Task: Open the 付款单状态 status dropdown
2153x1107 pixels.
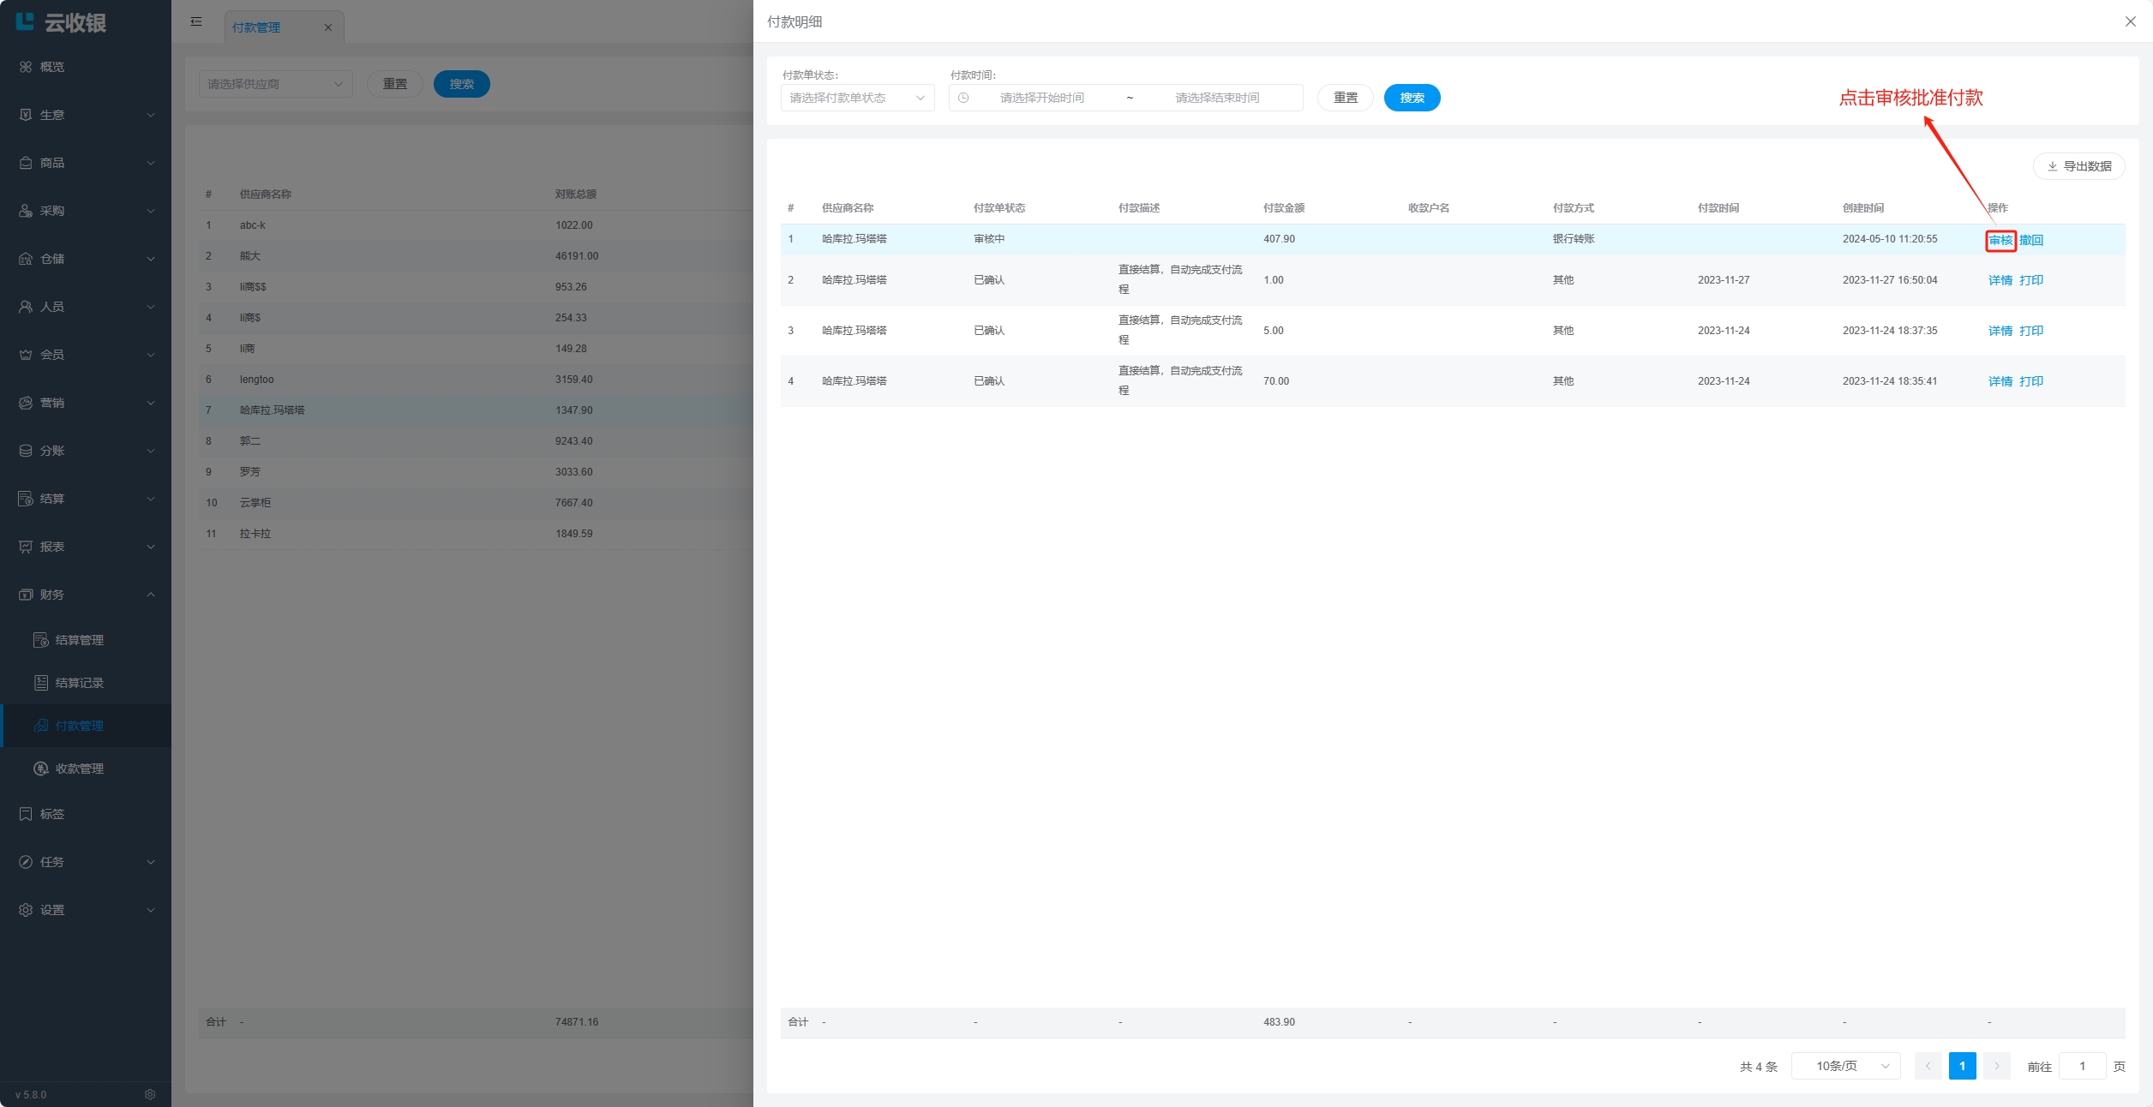Action: [856, 98]
